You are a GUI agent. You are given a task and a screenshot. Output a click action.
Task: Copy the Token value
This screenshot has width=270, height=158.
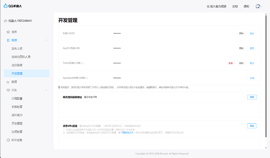click(x=241, y=63)
